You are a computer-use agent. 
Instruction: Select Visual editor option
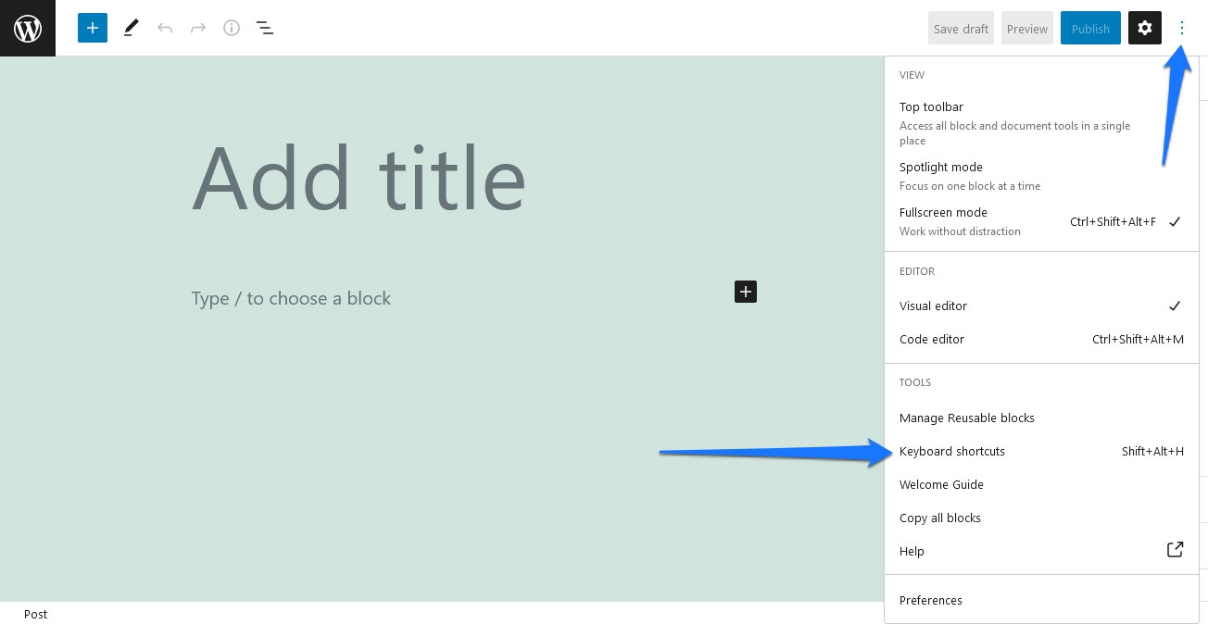(1041, 306)
